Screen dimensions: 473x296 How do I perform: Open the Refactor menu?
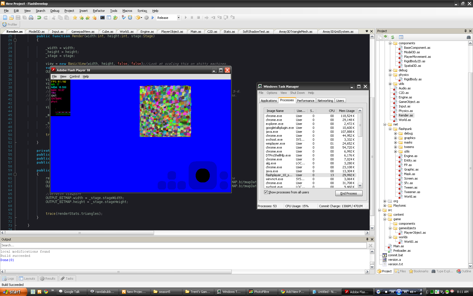coord(99,11)
